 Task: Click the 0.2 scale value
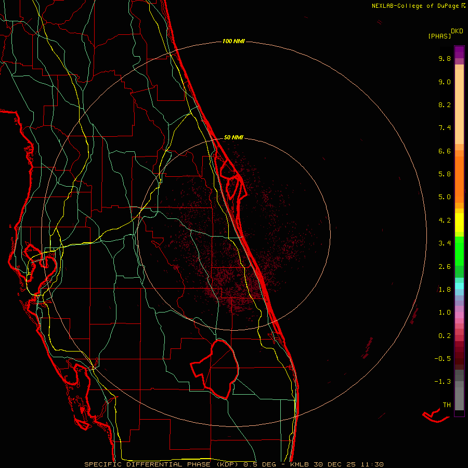[x=445, y=336]
